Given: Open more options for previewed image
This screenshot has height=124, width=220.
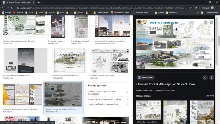Looking at the screenshot, I should pos(211,77).
